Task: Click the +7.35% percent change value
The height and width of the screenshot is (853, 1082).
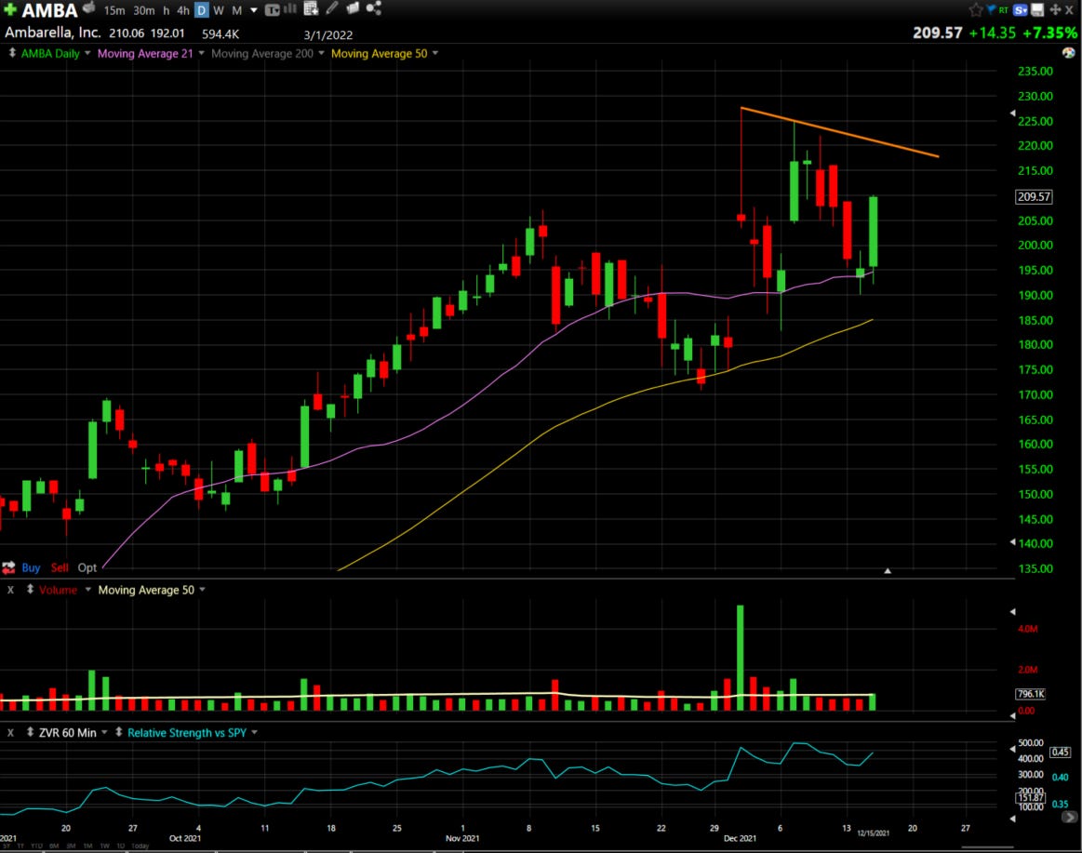Action: coord(1049,33)
